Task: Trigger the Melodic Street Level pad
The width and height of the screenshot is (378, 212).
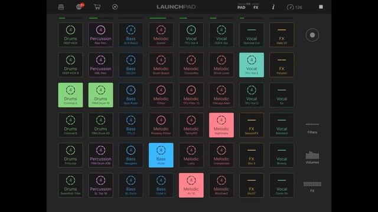Action: (221, 65)
